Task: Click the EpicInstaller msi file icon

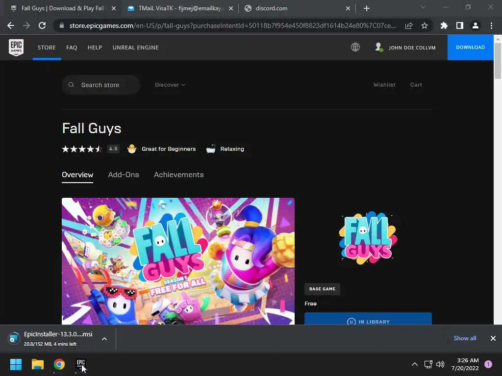Action: click(14, 339)
